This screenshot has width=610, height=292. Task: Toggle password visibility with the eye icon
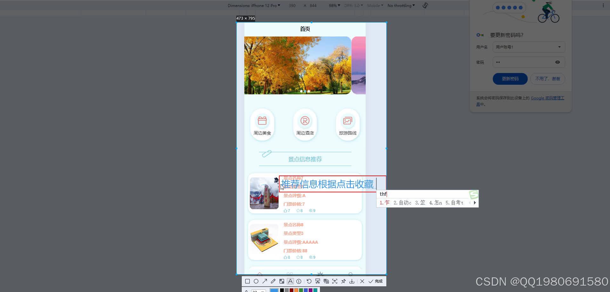557,62
